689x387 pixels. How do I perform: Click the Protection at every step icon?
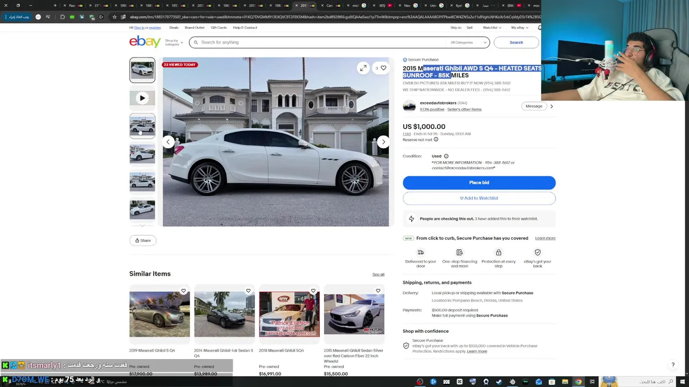coord(498,253)
